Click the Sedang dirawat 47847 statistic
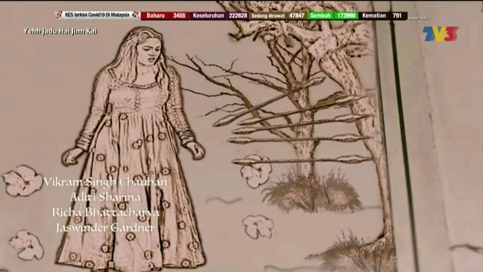Viewport: 483px width, 272px height. (x=278, y=15)
